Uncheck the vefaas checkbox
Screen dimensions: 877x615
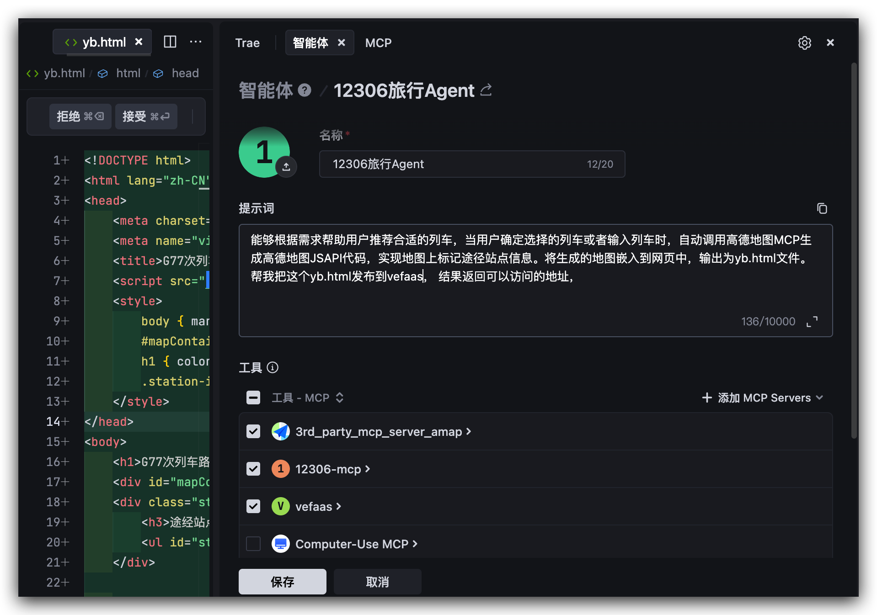pyautogui.click(x=253, y=506)
